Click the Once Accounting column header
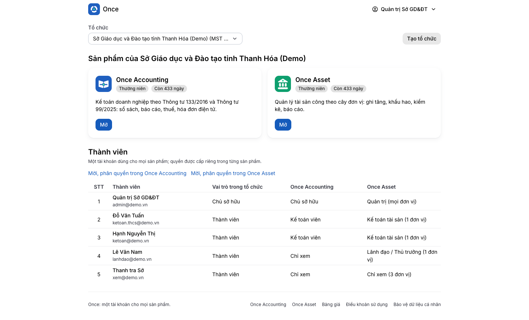 pos(312,187)
